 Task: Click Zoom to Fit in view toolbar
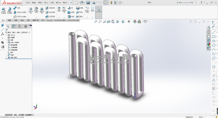point(96,22)
